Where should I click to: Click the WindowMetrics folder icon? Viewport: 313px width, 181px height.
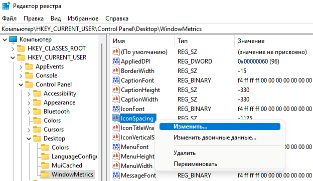[45, 174]
